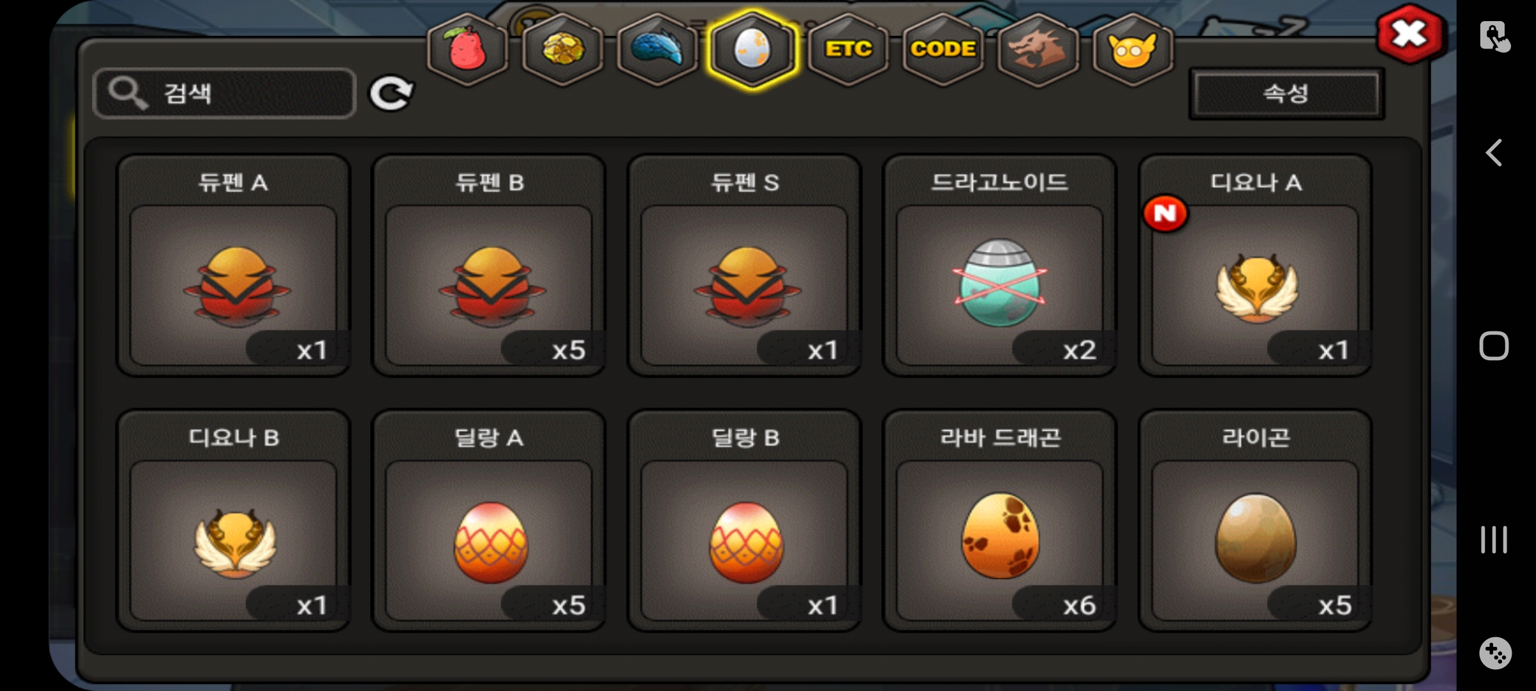Open the blue dragon wing category

click(x=658, y=49)
